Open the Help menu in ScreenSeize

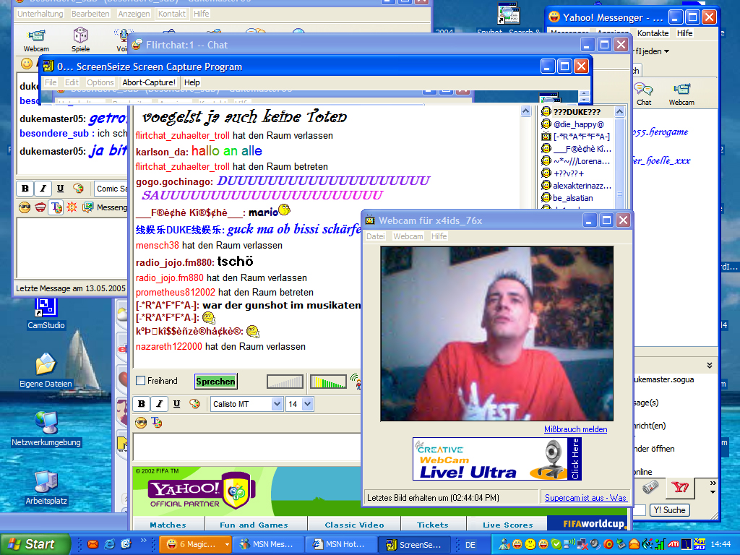pos(192,82)
